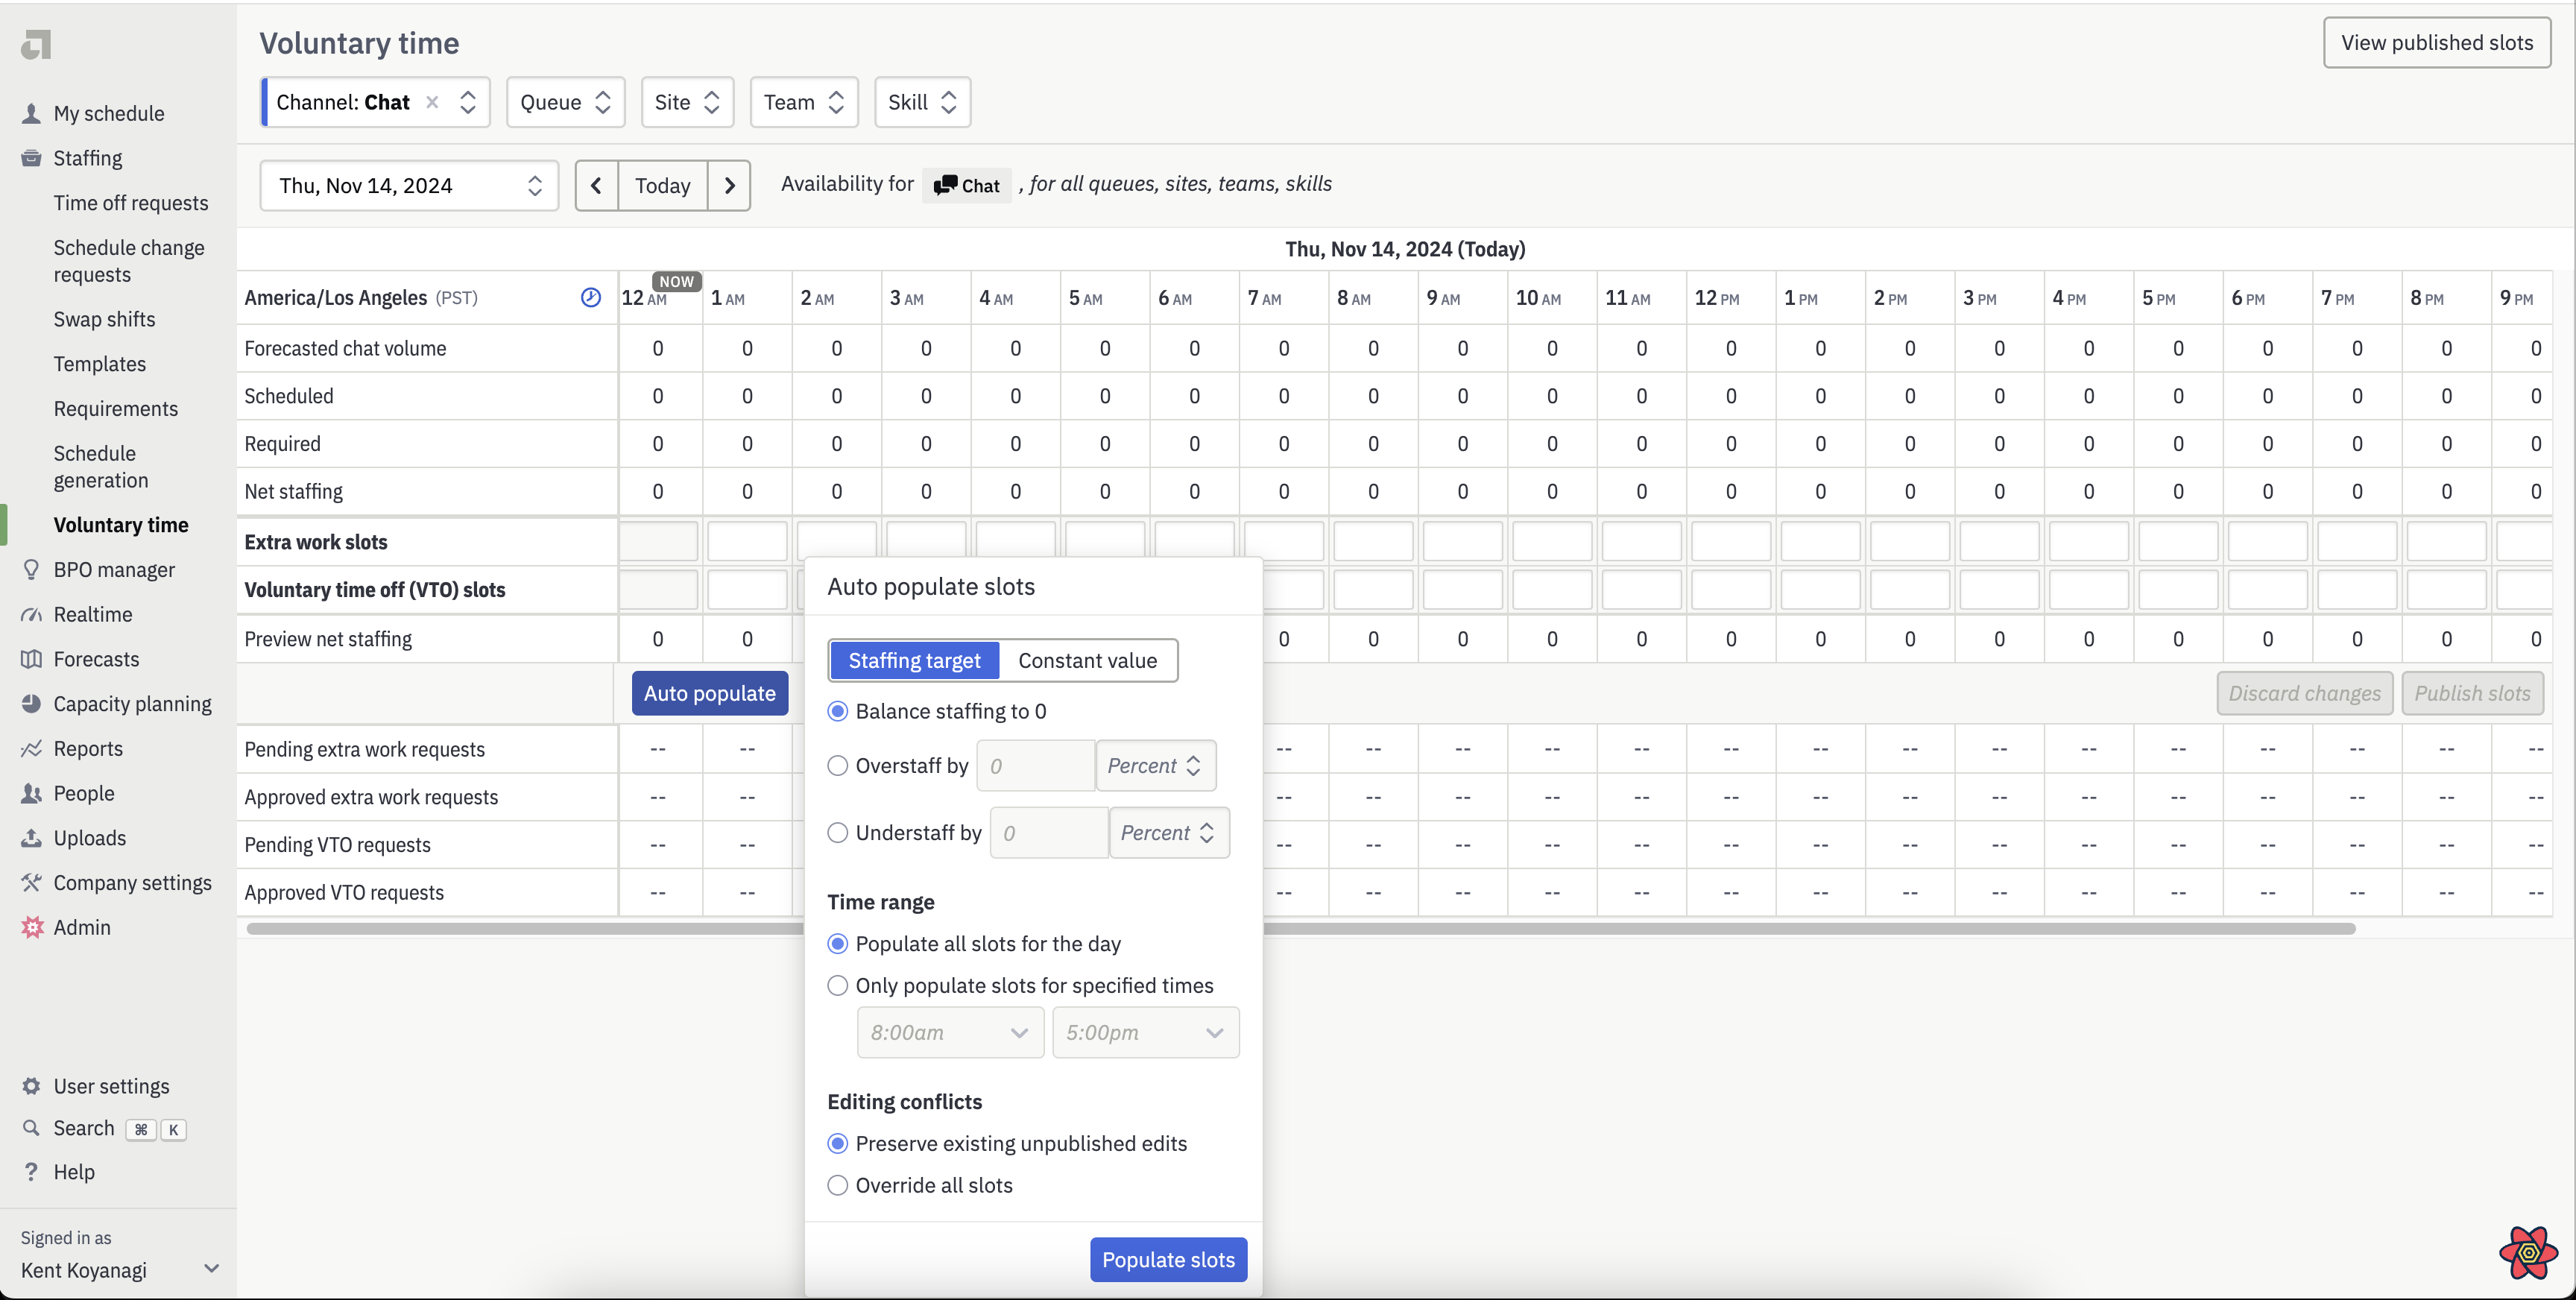Open Requirements page
The image size is (2576, 1300).
coord(116,408)
